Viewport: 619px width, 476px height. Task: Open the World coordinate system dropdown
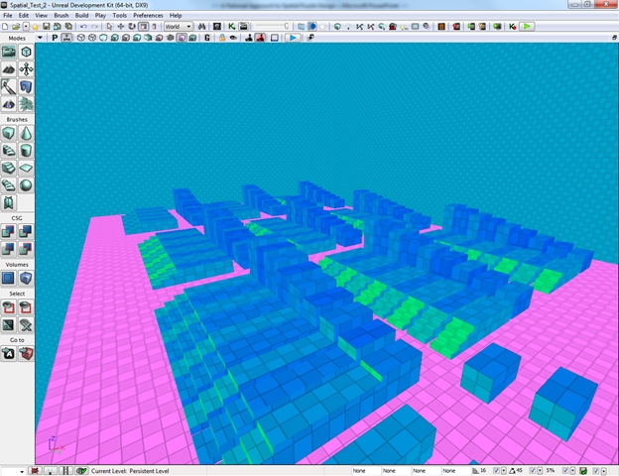point(178,27)
